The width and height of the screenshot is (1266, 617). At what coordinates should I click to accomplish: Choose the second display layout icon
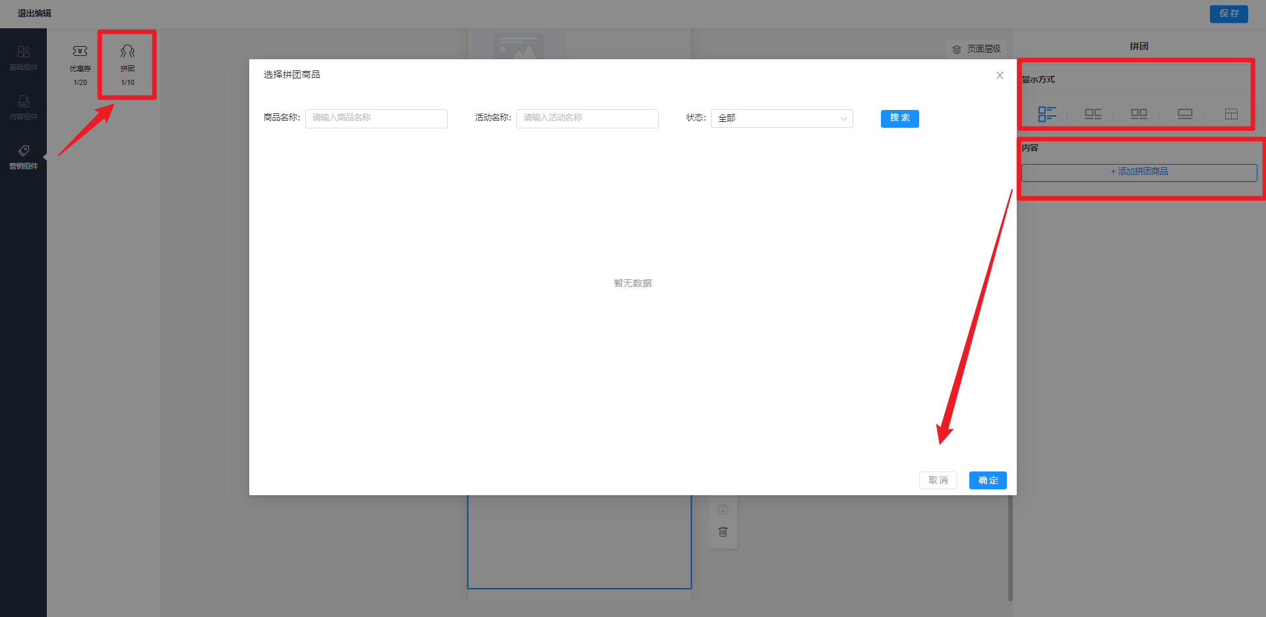[1093, 114]
